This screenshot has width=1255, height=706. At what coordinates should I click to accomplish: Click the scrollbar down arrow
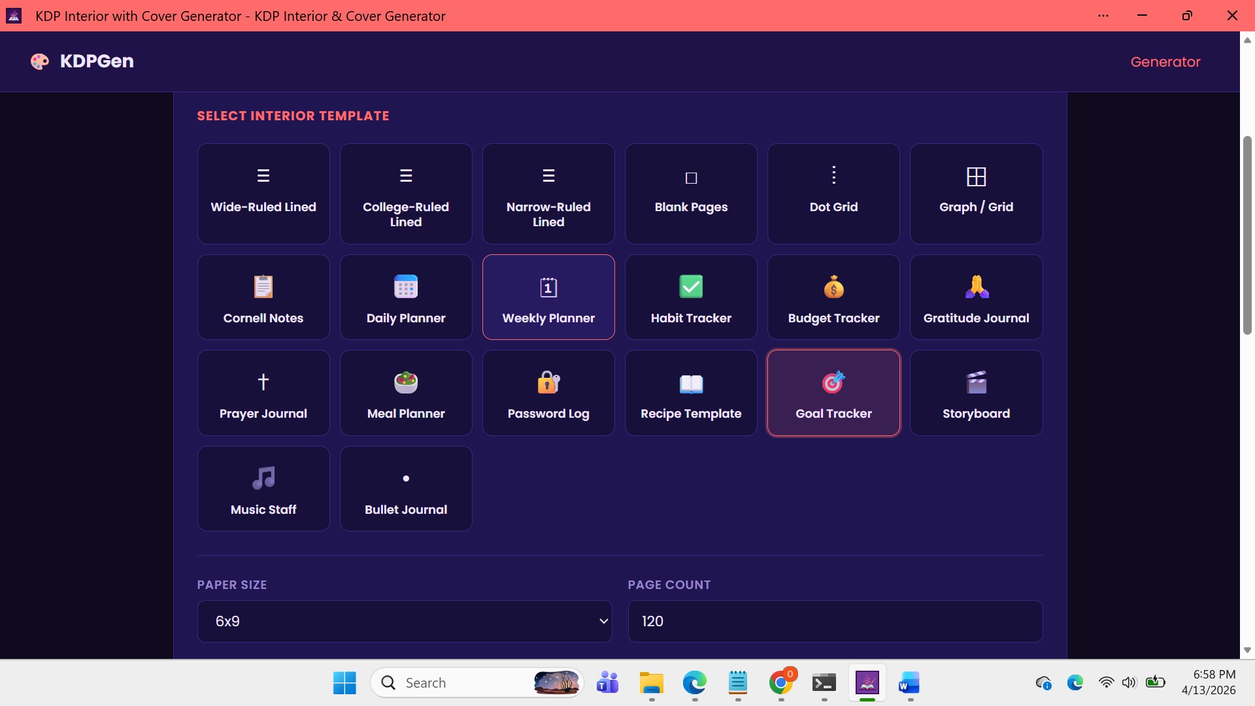pos(1247,650)
